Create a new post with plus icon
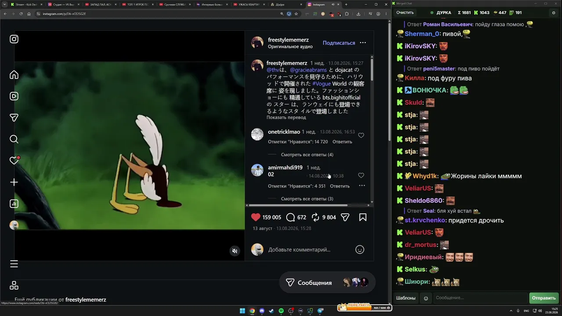Viewport: 562px width, 316px height. pos(14,182)
